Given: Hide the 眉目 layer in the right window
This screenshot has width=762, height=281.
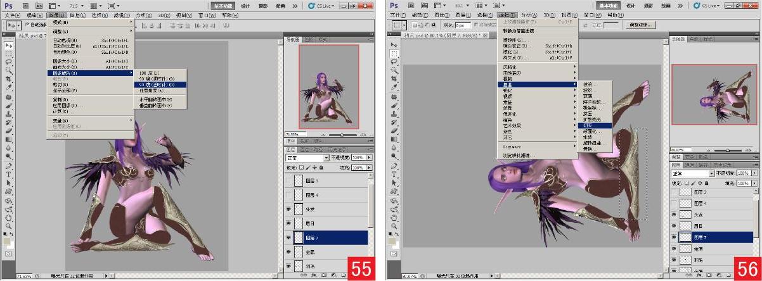Looking at the screenshot, I should point(675,227).
